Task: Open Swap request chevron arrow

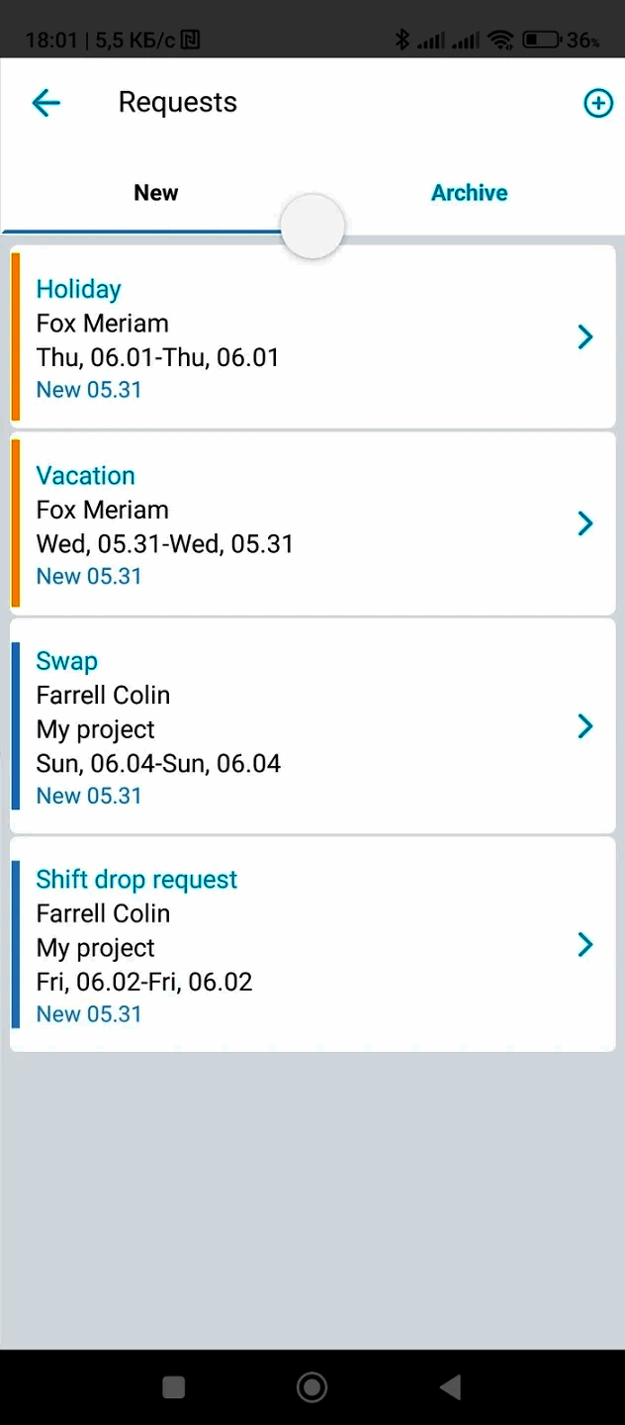Action: [x=585, y=726]
